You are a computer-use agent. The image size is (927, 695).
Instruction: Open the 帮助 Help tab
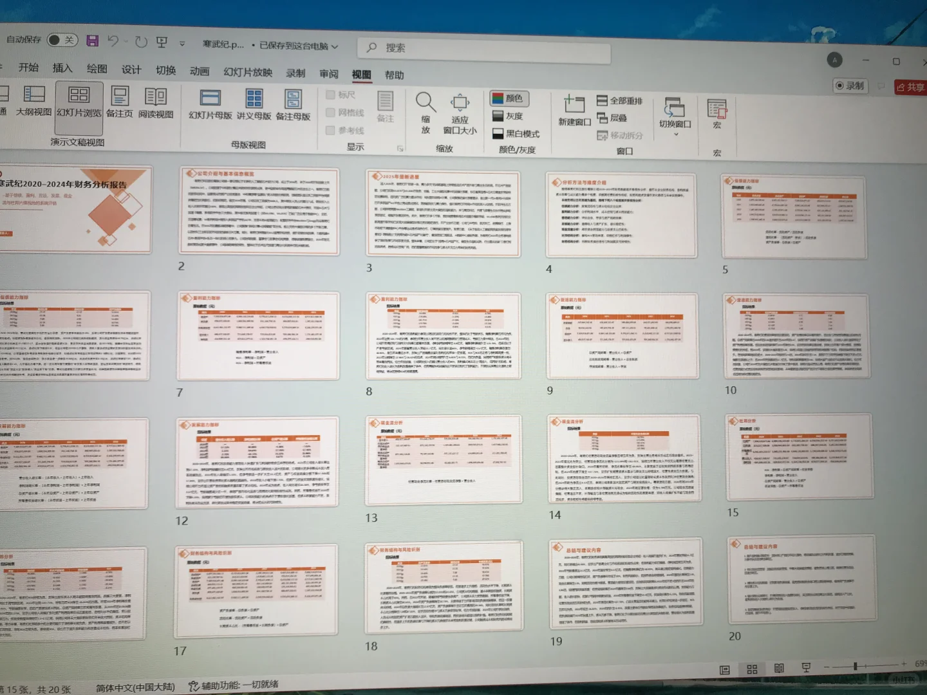click(x=395, y=75)
